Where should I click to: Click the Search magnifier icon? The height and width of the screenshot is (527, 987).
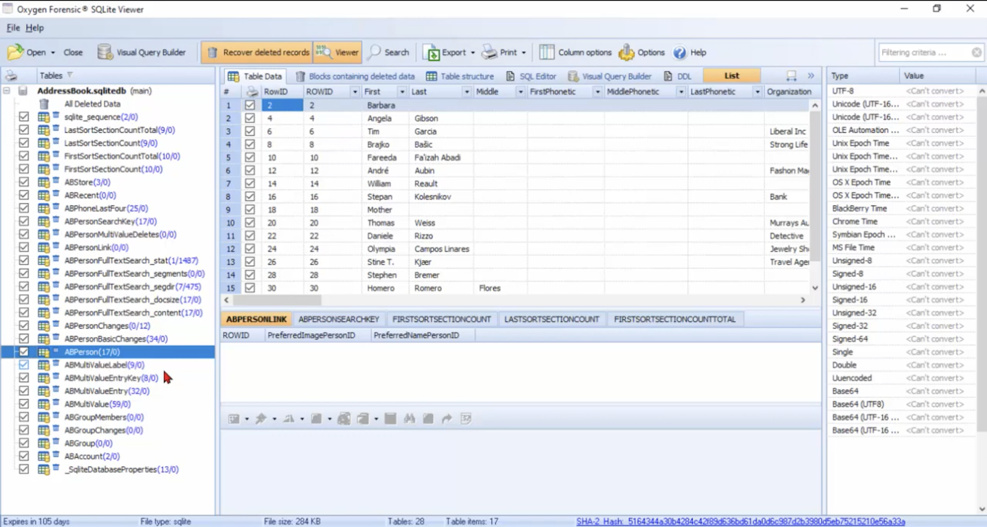pos(374,52)
